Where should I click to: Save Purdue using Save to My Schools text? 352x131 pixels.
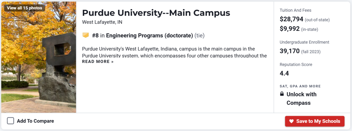coord(318,121)
